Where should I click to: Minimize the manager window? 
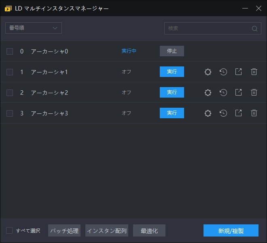point(245,8)
